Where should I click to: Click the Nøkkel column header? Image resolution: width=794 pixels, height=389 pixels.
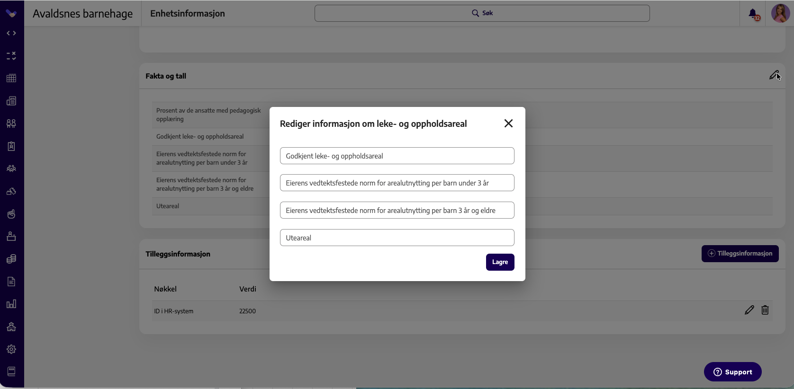coord(165,289)
